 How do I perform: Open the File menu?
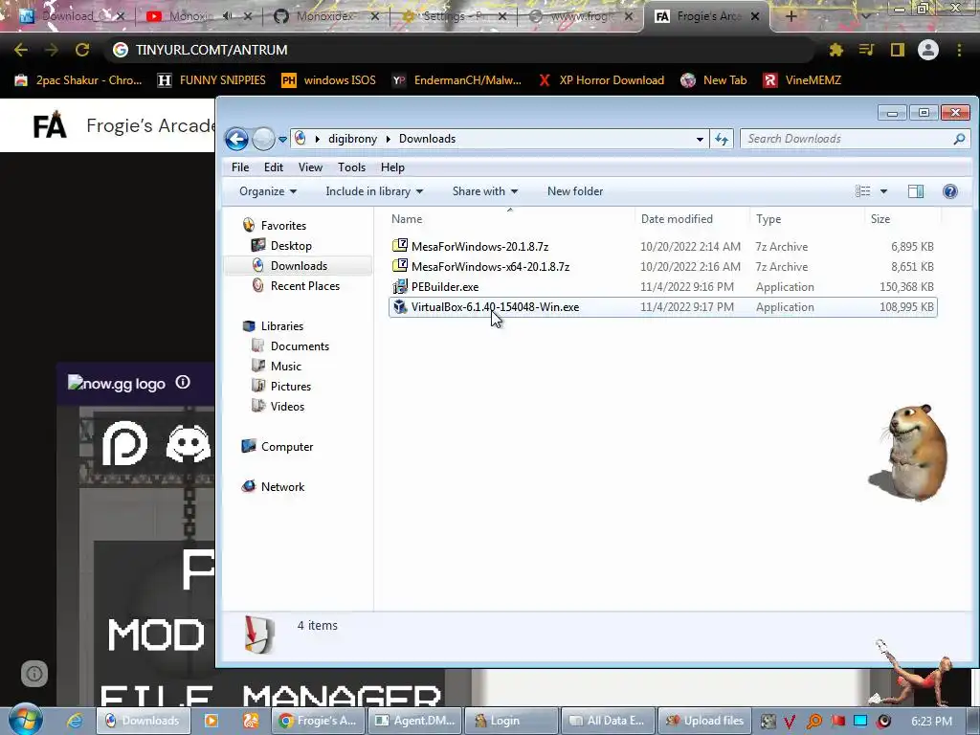[240, 167]
